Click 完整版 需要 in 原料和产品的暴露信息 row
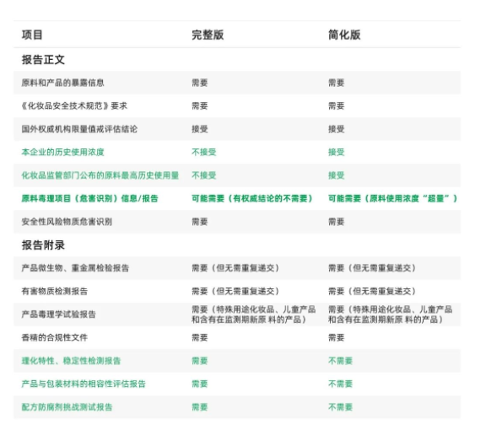This screenshot has height=430, width=486. (200, 83)
